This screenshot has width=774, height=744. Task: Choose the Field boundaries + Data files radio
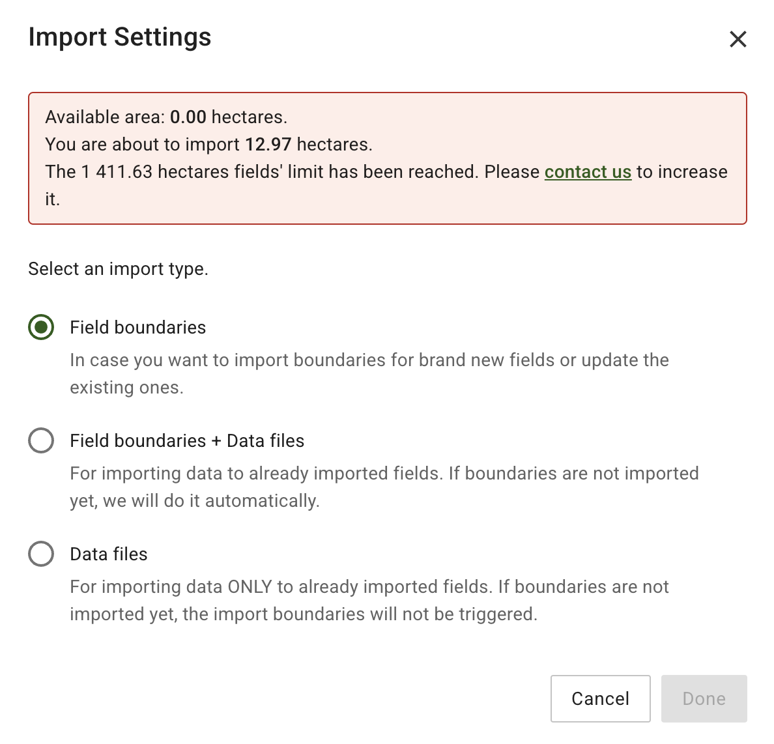[x=41, y=440]
